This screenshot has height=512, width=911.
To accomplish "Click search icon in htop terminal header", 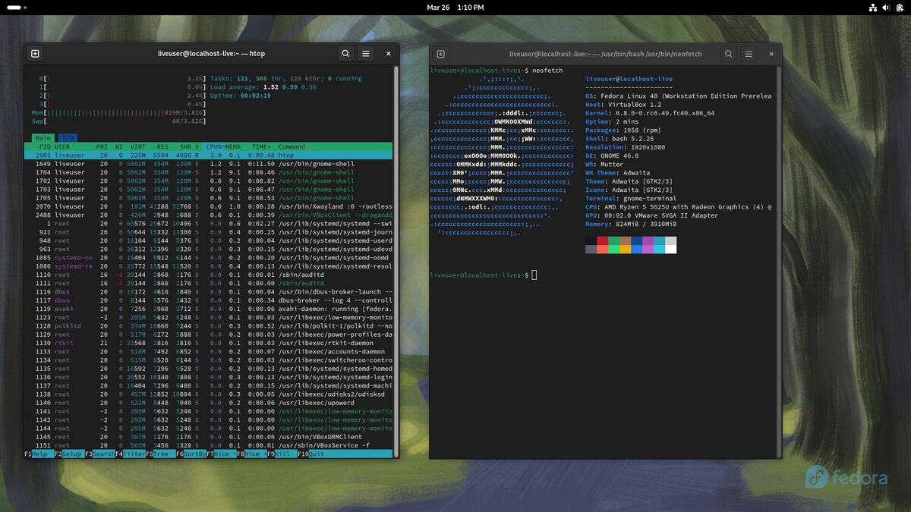I will pos(345,54).
